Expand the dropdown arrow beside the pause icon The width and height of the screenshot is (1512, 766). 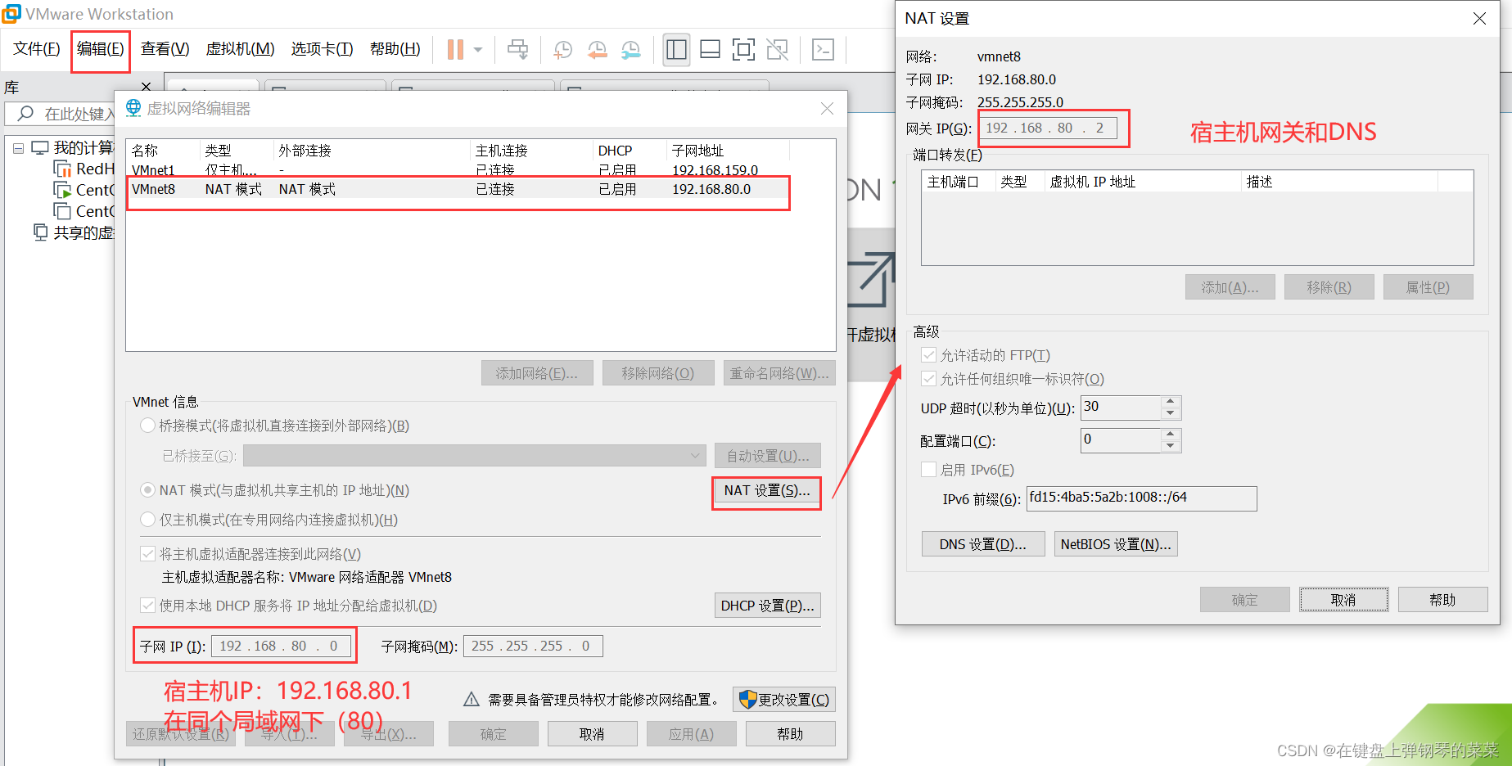tap(478, 50)
